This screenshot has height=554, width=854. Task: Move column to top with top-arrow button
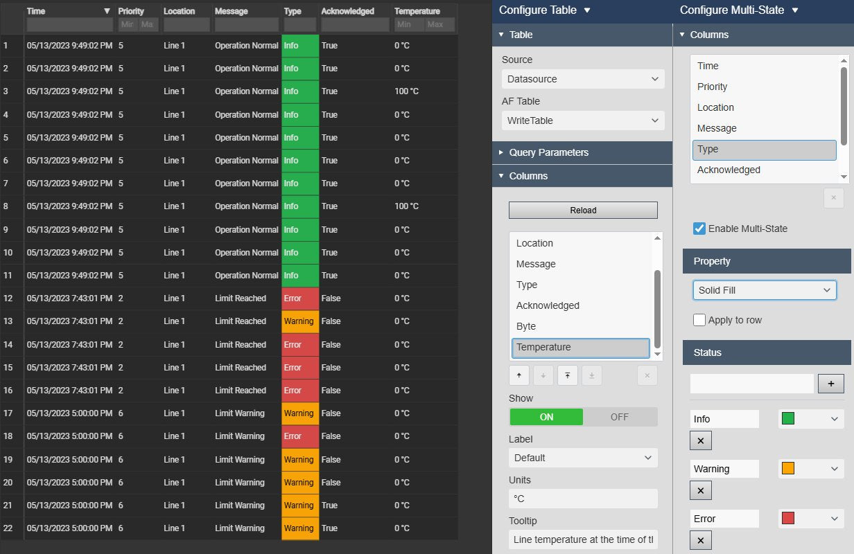(x=567, y=375)
